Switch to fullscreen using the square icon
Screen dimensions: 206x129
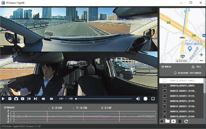[x=153, y=99]
